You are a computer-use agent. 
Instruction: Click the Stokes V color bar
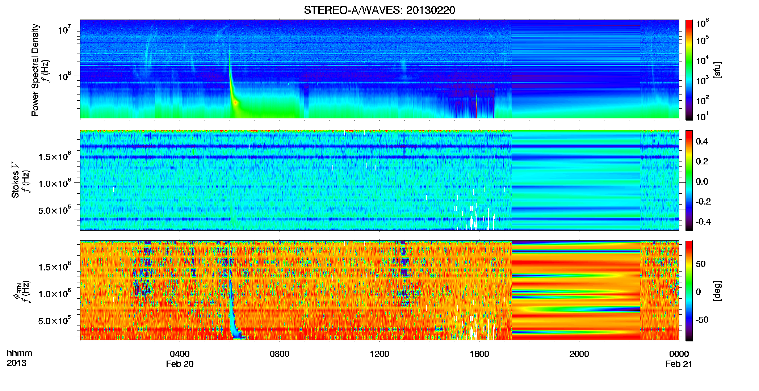[x=689, y=180]
